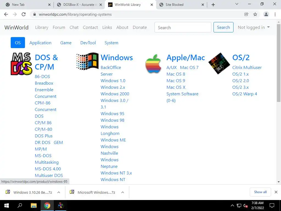Reload the page with refresh icon
Screen dimensions: 281x211
pos(24,14)
